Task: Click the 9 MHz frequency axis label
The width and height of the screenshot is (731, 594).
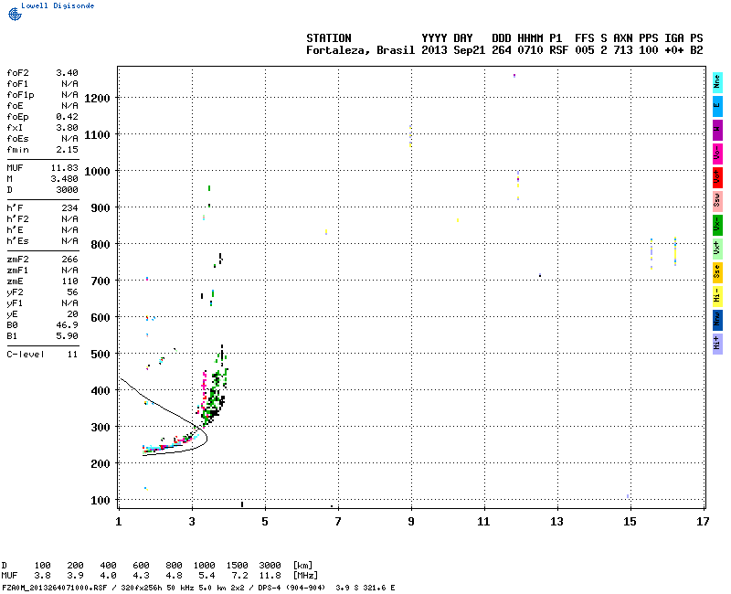Action: [411, 522]
